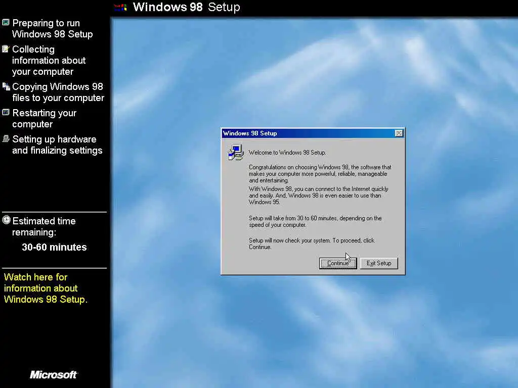Click the "Estimated time remaining:" label
Screen dimensions: 518x388
tap(44, 227)
